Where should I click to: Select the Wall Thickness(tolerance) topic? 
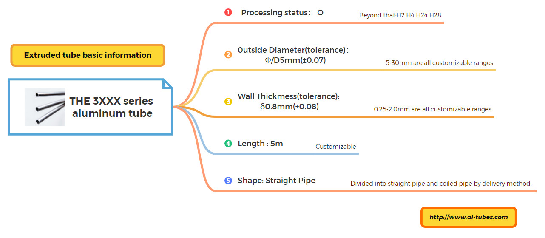tap(289, 101)
